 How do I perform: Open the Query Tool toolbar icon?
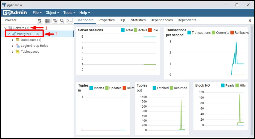[40, 21]
